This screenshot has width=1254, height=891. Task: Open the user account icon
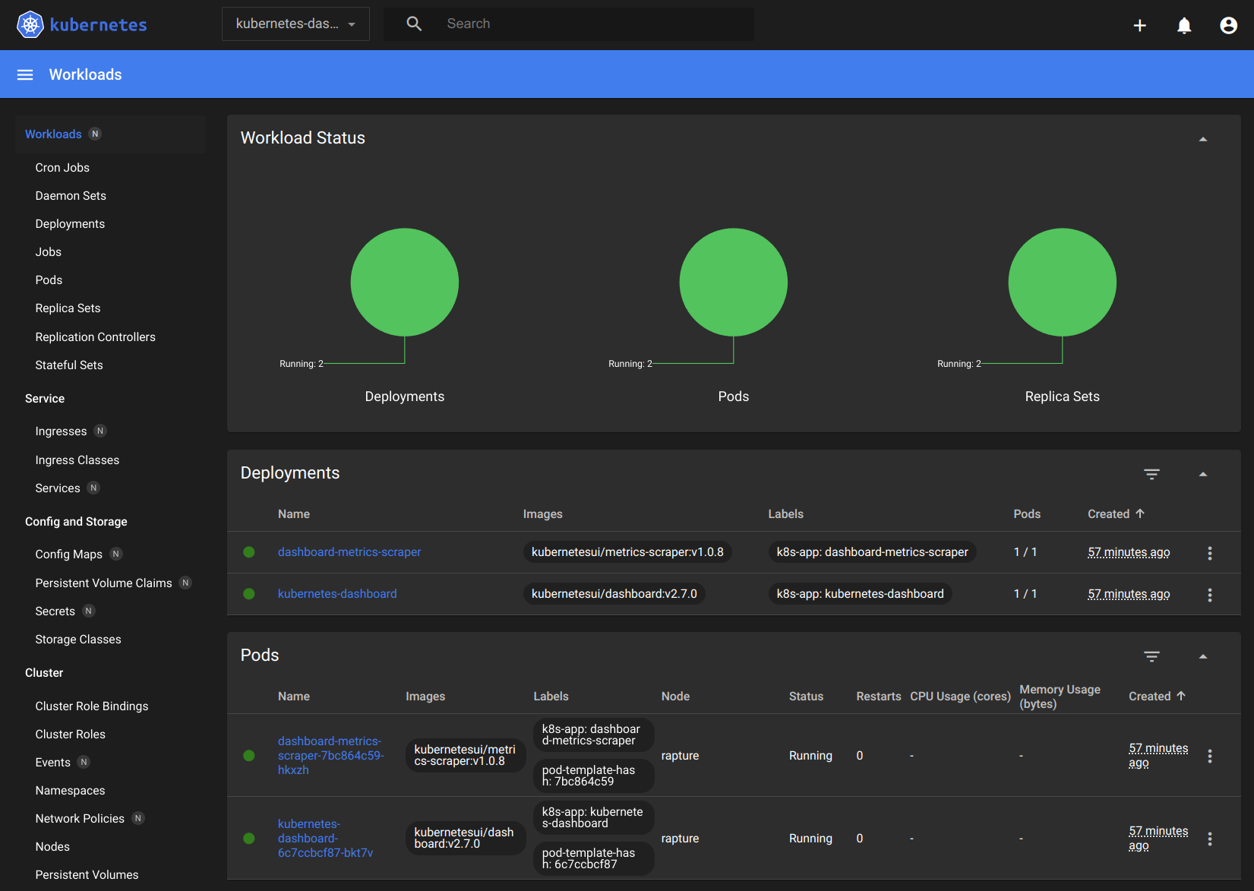[1228, 25]
